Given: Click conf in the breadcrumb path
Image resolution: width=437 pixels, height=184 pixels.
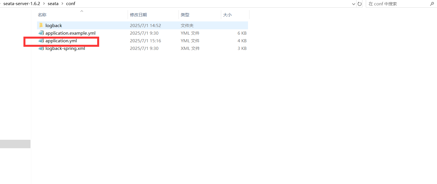Looking at the screenshot, I should (x=71, y=4).
